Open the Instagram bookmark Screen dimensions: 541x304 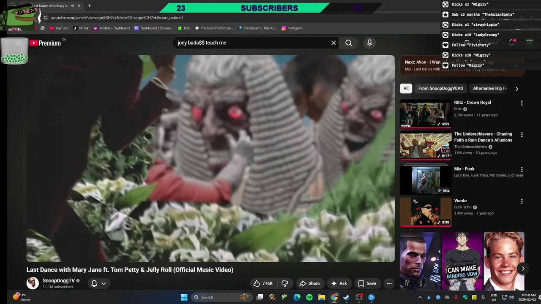tap(292, 28)
